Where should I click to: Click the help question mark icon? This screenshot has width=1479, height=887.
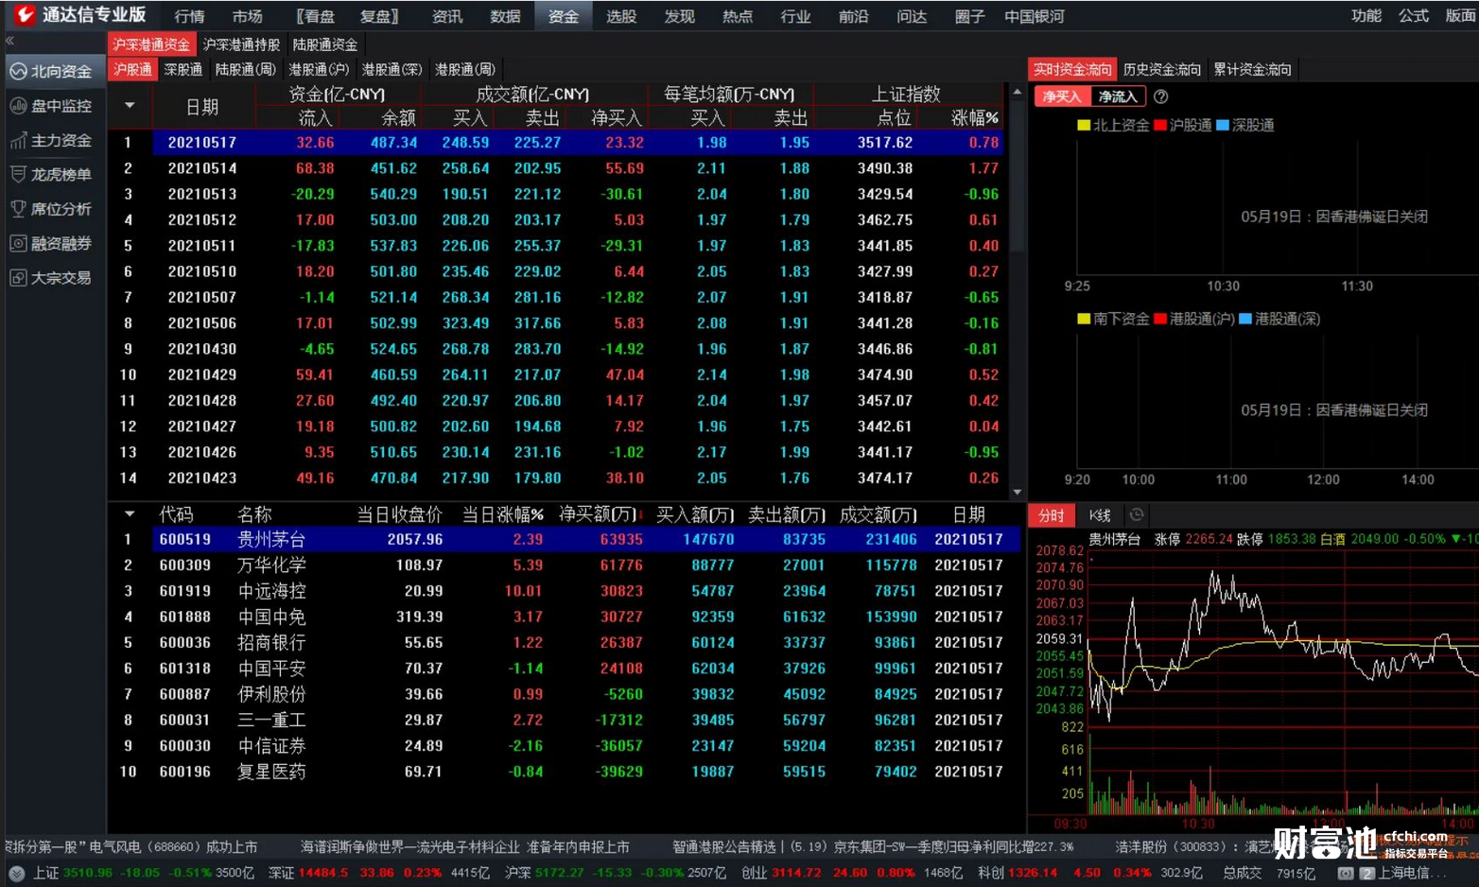click(x=1161, y=96)
